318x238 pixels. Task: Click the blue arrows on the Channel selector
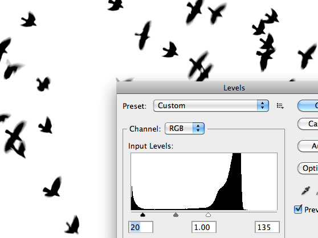(198, 129)
